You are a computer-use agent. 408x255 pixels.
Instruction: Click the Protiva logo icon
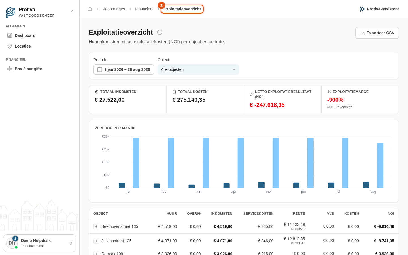pyautogui.click(x=10, y=12)
